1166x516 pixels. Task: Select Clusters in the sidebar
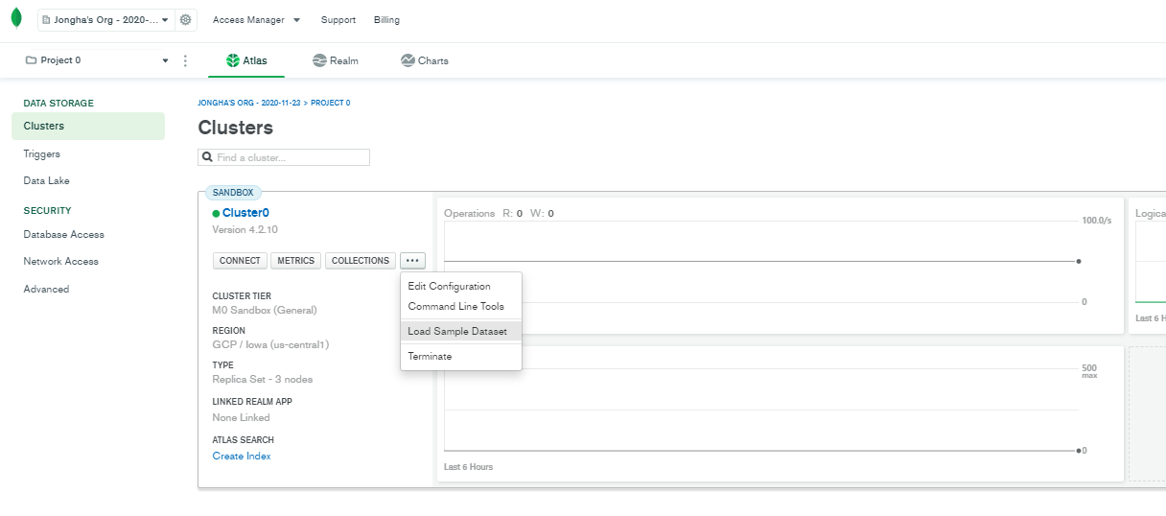pos(88,126)
